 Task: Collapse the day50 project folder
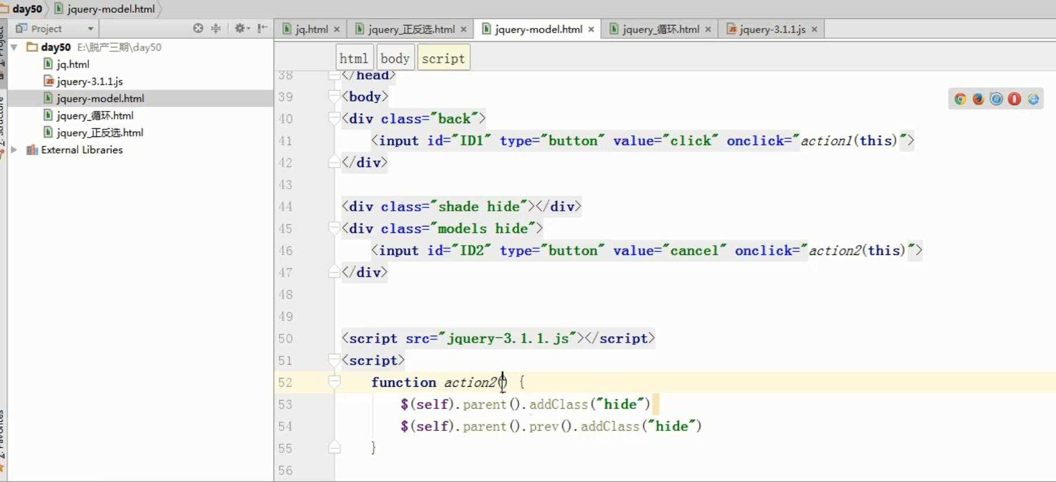pyautogui.click(x=14, y=47)
